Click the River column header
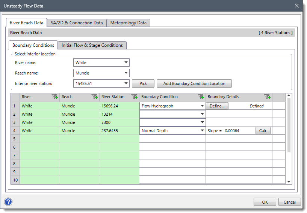Image resolution: width=307 pixels, height=213 pixels. tap(39, 97)
